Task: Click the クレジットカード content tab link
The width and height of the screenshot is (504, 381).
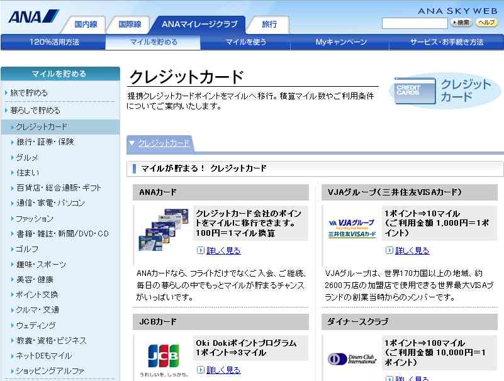Action: 164,143
